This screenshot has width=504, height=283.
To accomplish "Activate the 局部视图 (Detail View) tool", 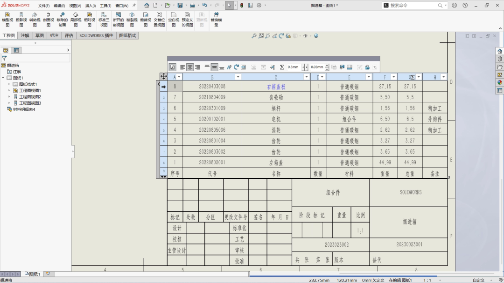I will coord(75,20).
